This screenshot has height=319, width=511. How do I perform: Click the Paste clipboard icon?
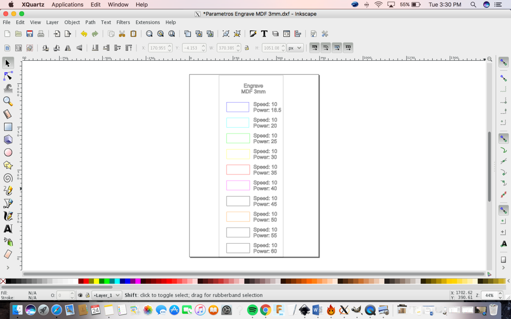tap(133, 34)
